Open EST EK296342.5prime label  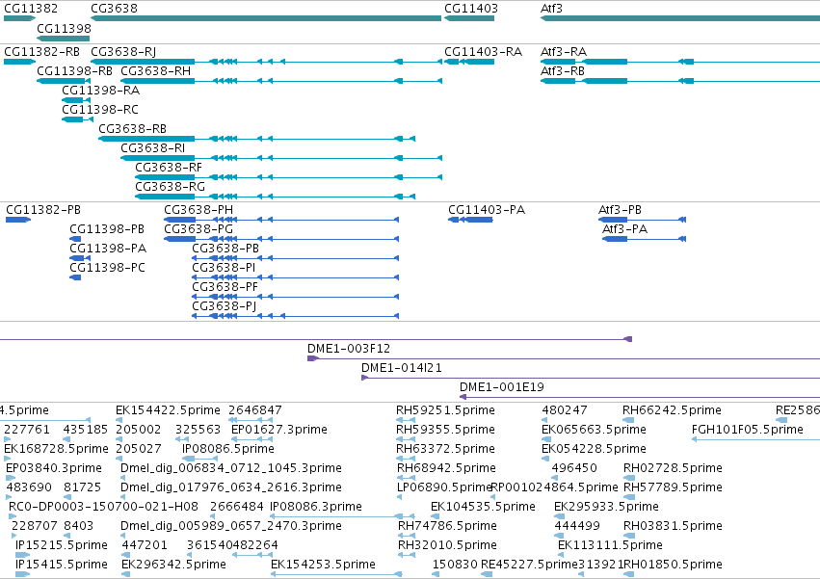click(173, 565)
